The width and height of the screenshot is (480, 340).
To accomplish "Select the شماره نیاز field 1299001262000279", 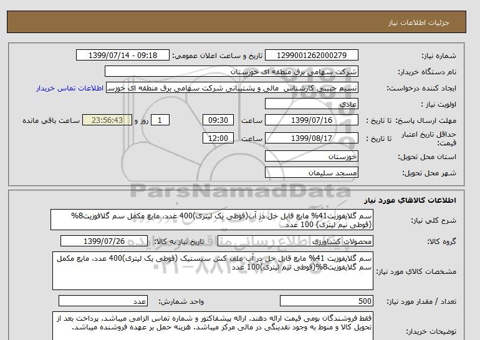I will 311,55.
